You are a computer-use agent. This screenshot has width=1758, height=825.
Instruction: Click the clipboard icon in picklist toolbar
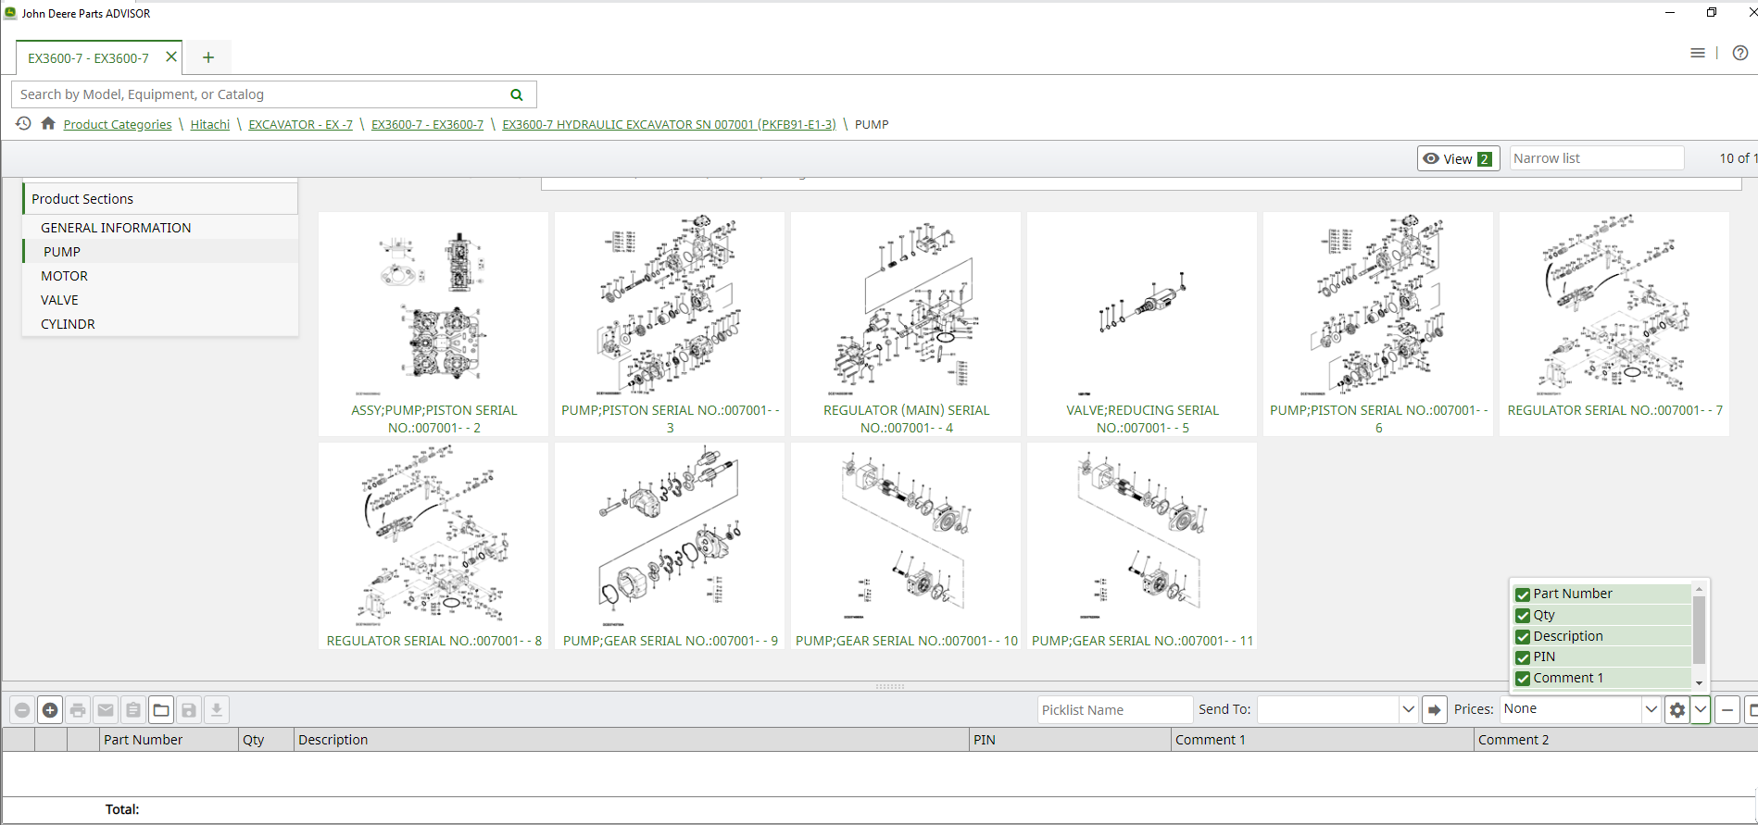click(x=133, y=710)
